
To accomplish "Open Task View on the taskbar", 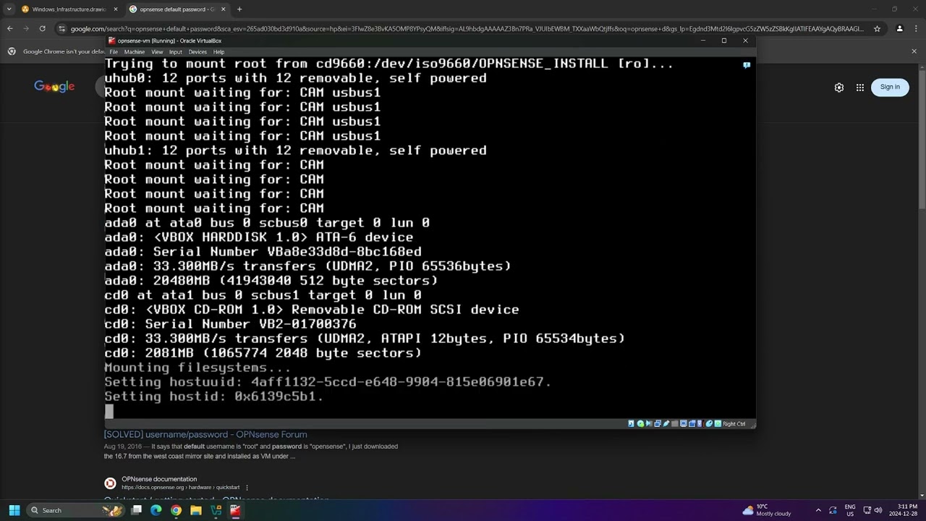I will (x=136, y=510).
